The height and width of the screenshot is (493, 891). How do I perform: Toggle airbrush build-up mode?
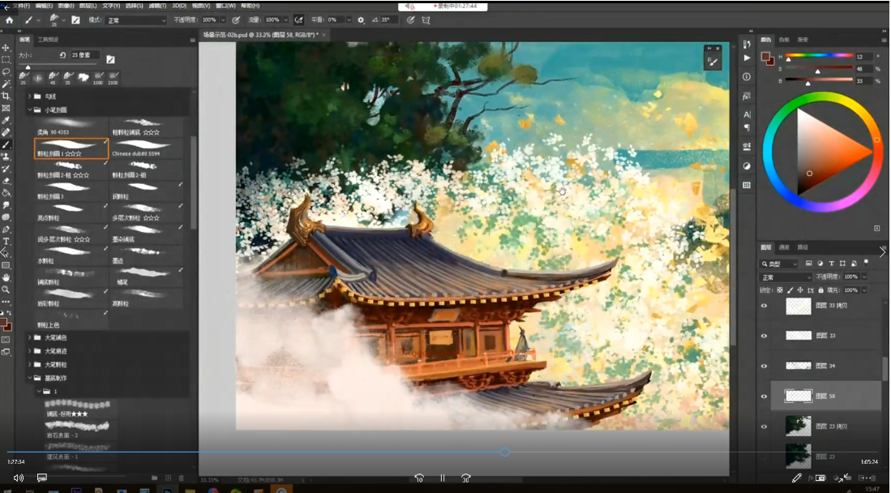pos(298,20)
